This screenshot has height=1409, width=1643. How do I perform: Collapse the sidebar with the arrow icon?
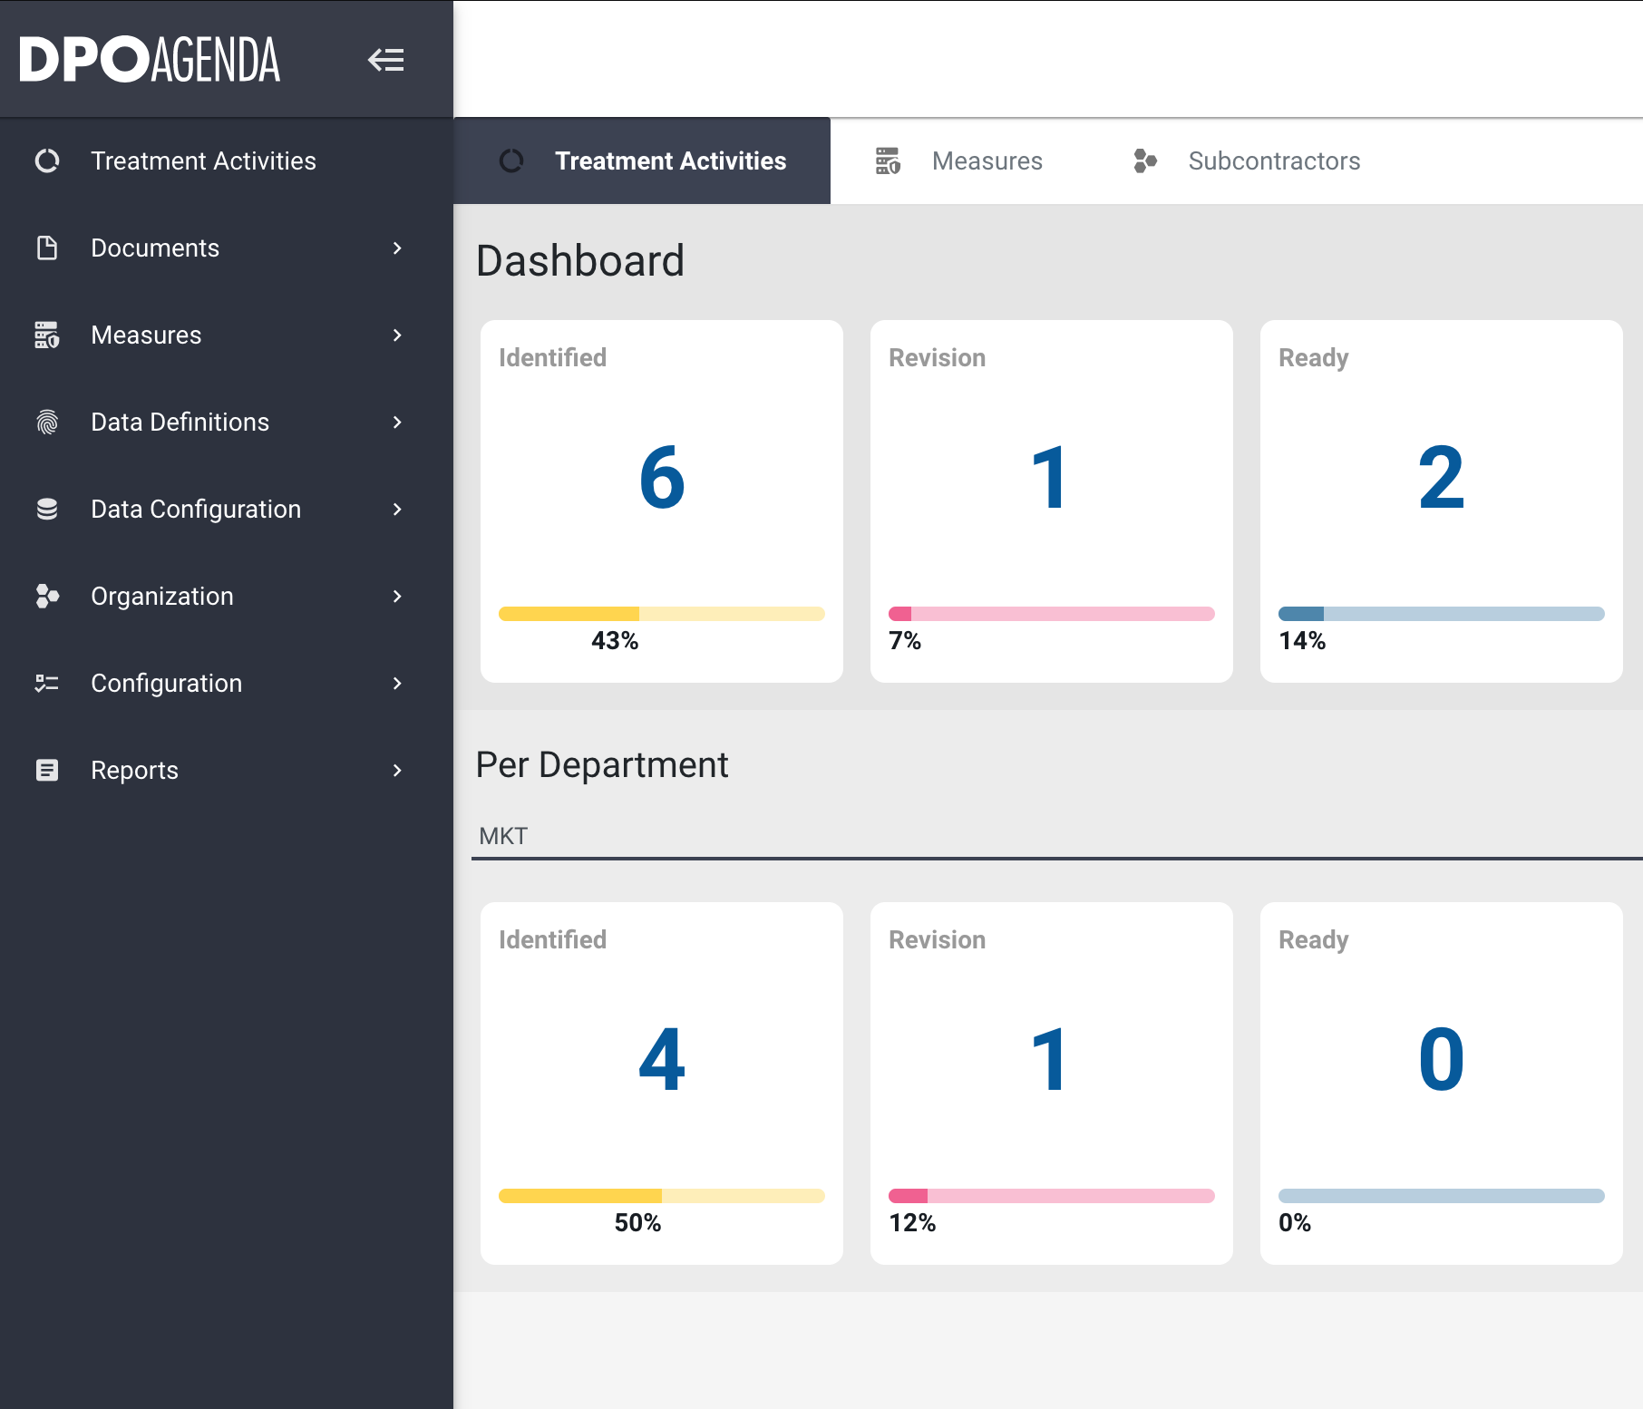386,60
